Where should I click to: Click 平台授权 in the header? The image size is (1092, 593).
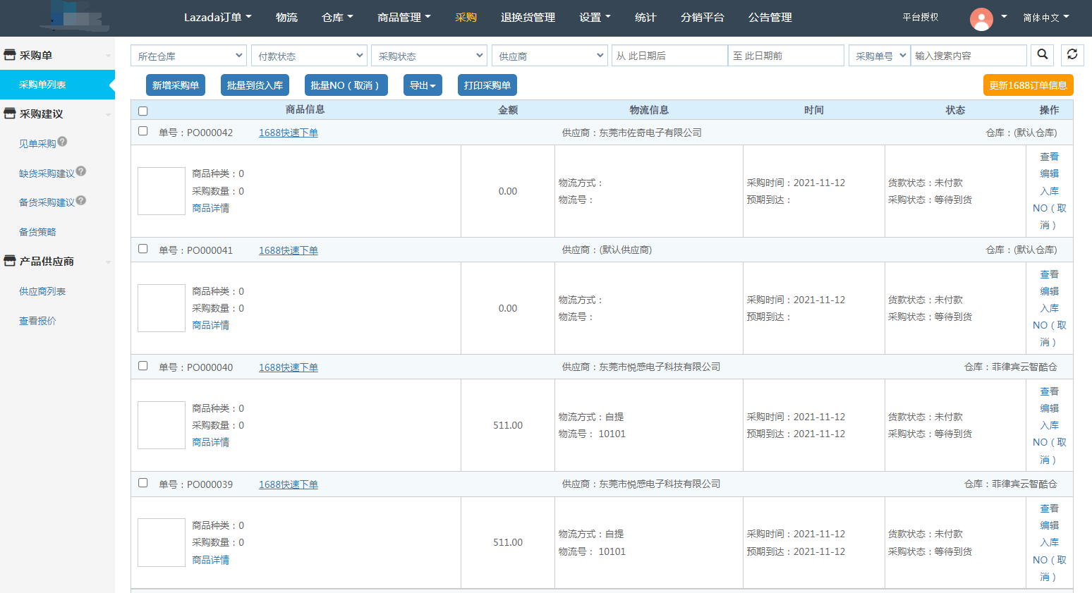tap(921, 18)
